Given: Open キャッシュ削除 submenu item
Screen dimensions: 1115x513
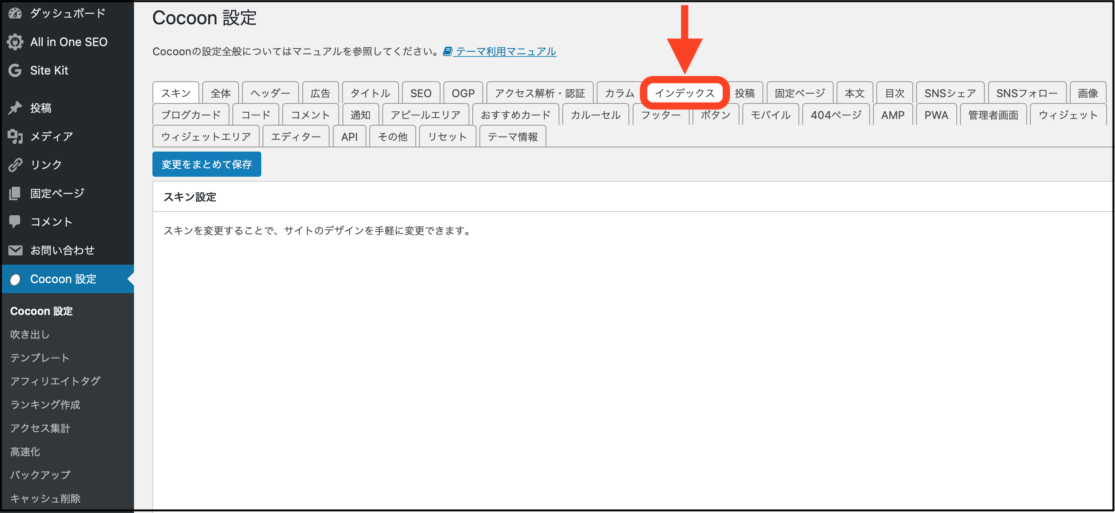Looking at the screenshot, I should [x=45, y=498].
